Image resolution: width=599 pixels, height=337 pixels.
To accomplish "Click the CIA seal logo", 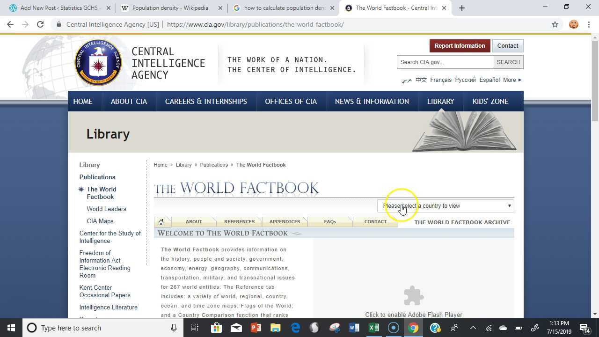I will coord(98,63).
